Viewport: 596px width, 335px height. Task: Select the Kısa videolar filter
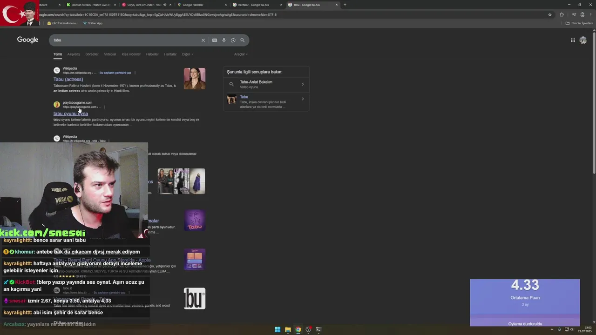click(131, 54)
